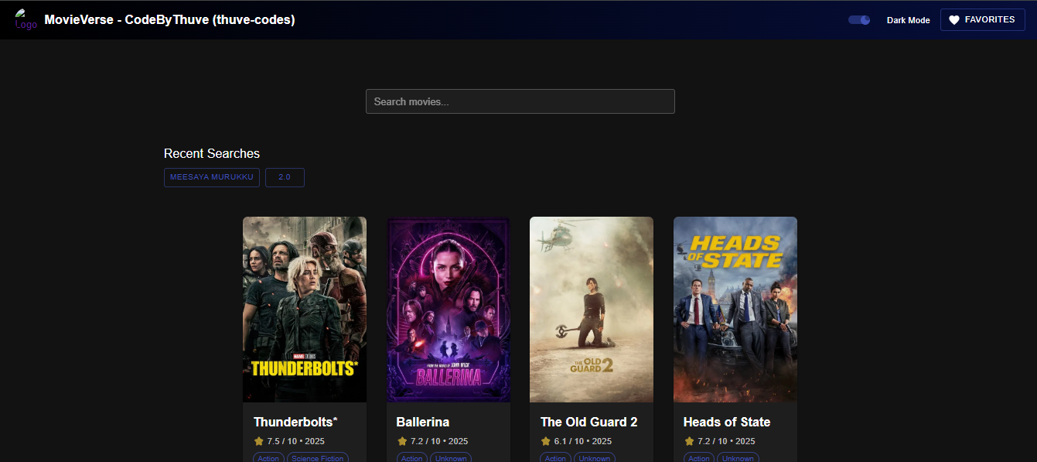Toggle the Dark Mode switch
Image resolution: width=1037 pixels, height=462 pixels.
(x=859, y=20)
